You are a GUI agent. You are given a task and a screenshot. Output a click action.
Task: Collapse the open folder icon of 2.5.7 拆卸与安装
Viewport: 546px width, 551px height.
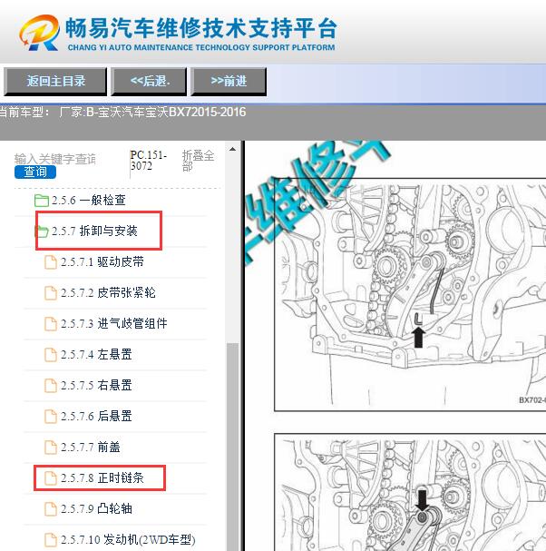(42, 231)
